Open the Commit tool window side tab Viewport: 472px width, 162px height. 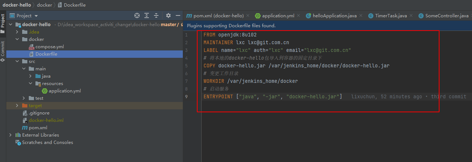3,51
